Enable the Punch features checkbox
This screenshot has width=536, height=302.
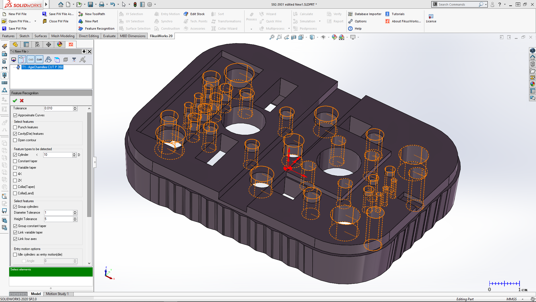point(15,127)
